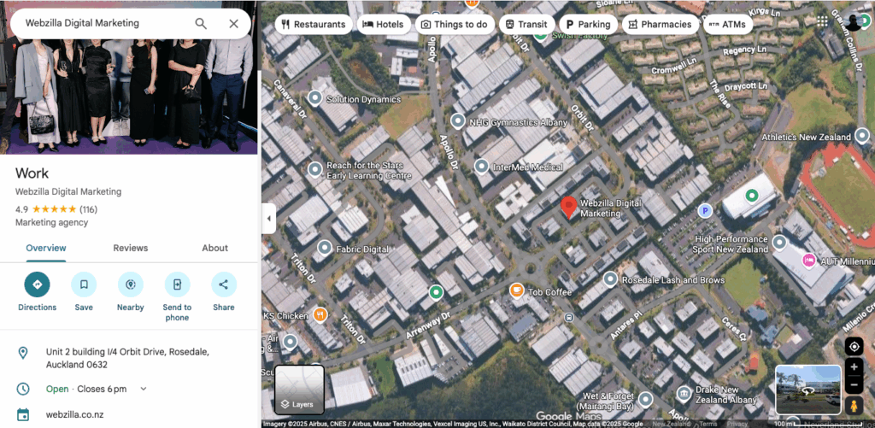The width and height of the screenshot is (875, 428).
Task: Click the Share icon
Action: [x=224, y=284]
